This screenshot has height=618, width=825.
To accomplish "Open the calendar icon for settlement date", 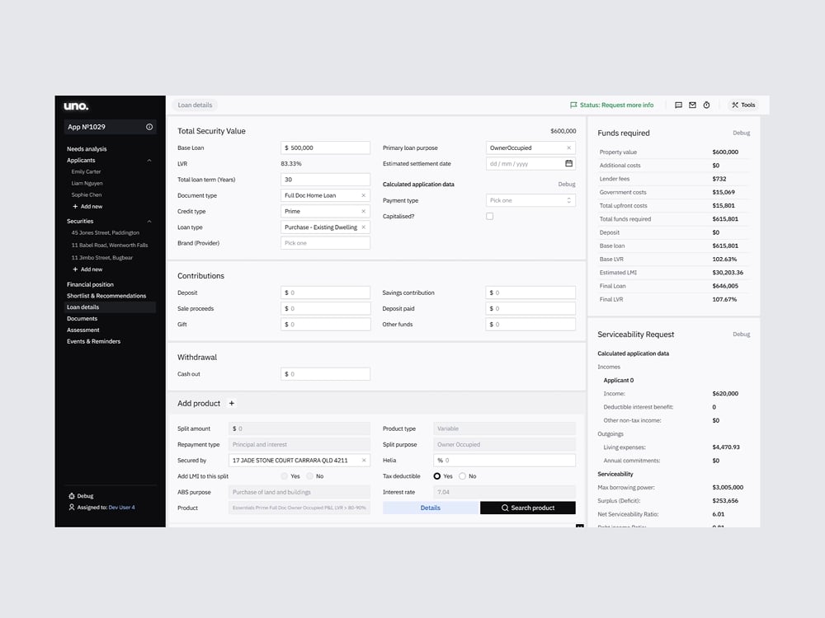I will pyautogui.click(x=568, y=163).
